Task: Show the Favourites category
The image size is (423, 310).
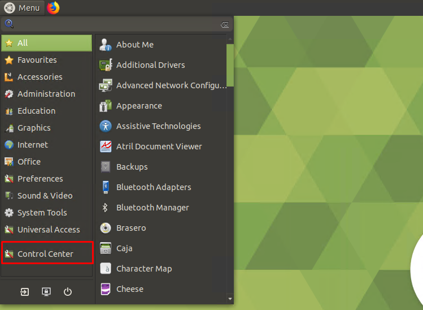Action: (x=47, y=60)
